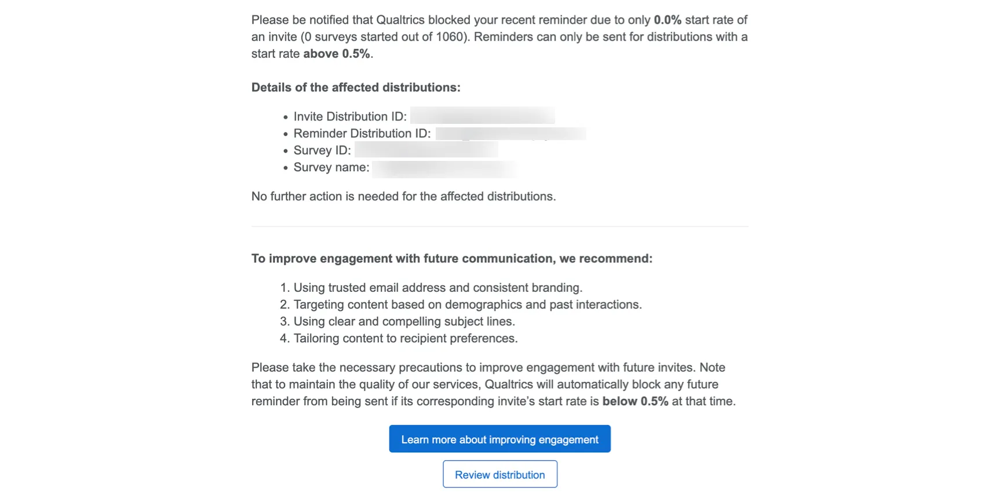
Task: Select the blurred Survey ID value
Action: click(426, 150)
